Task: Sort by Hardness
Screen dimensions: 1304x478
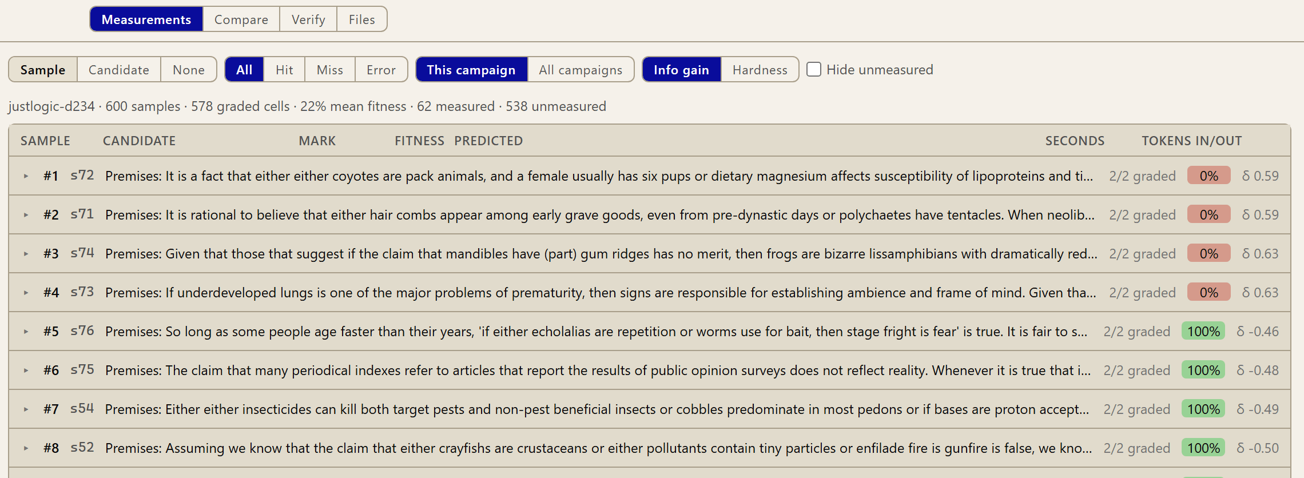Action: tap(760, 70)
